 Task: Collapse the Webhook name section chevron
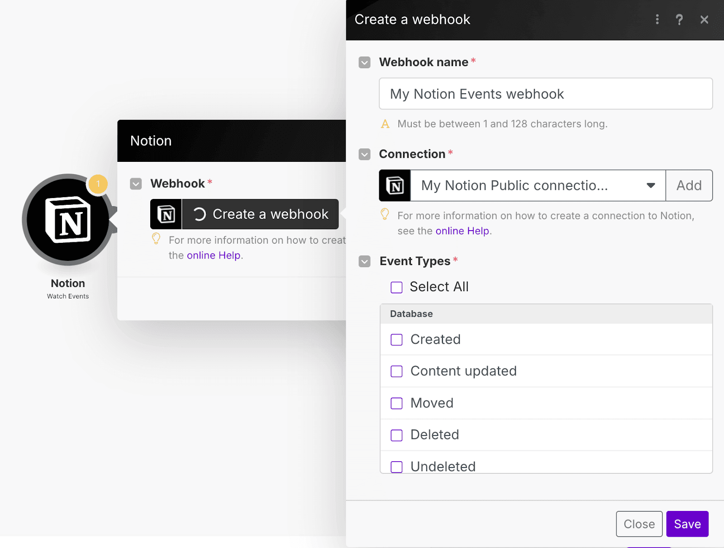click(364, 62)
